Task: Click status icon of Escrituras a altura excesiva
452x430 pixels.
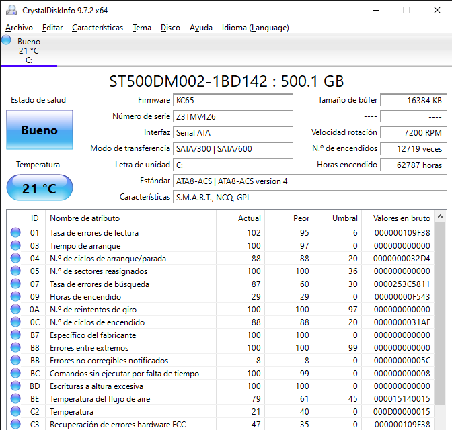Action: (15, 386)
